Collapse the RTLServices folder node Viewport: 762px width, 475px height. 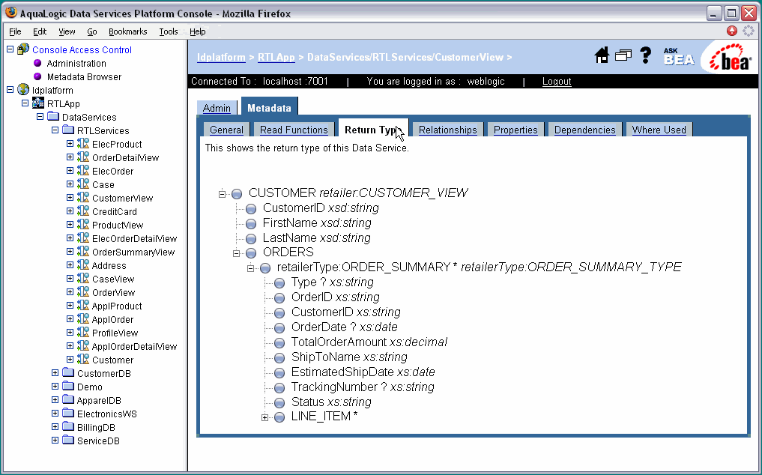tap(55, 130)
